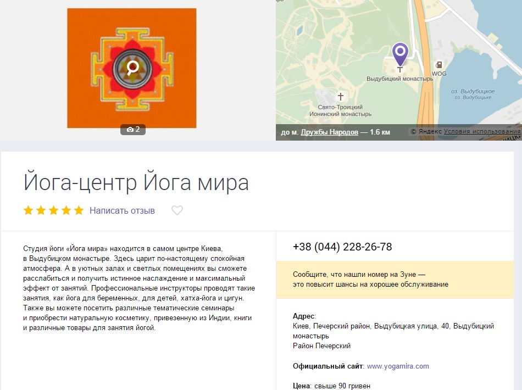The image size is (522, 390).
Task: Visit the www.yogamira.com website link
Action: (398, 366)
